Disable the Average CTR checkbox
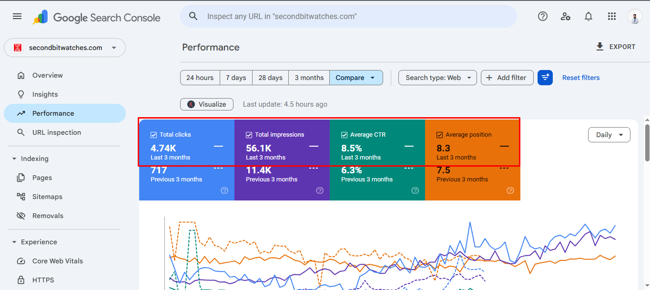 (x=345, y=135)
